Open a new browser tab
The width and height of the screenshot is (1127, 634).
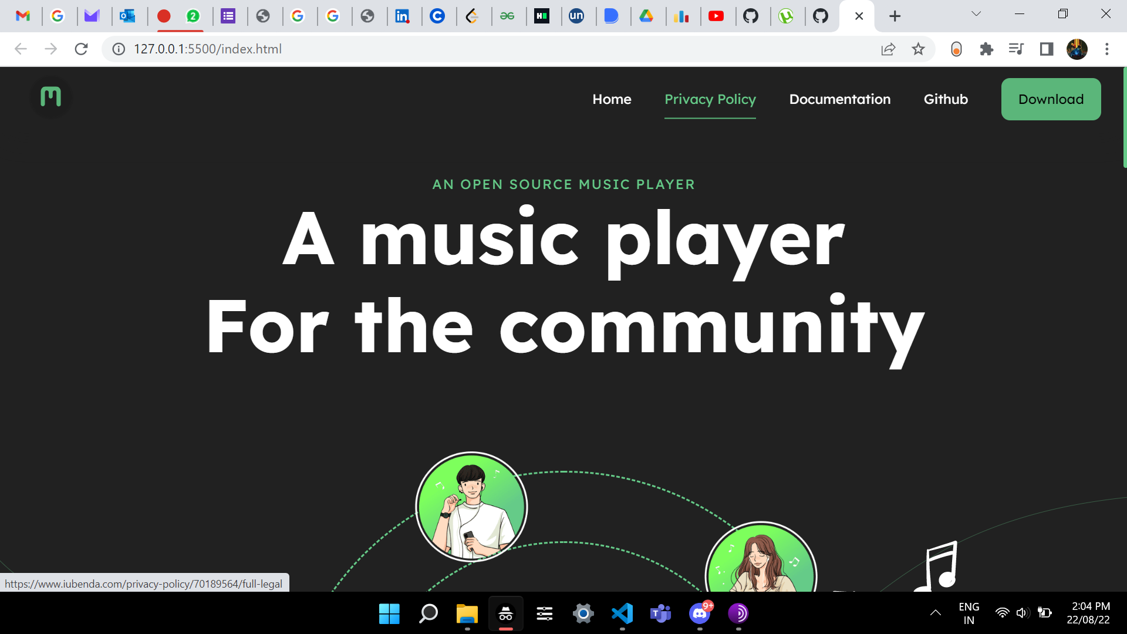(x=895, y=16)
